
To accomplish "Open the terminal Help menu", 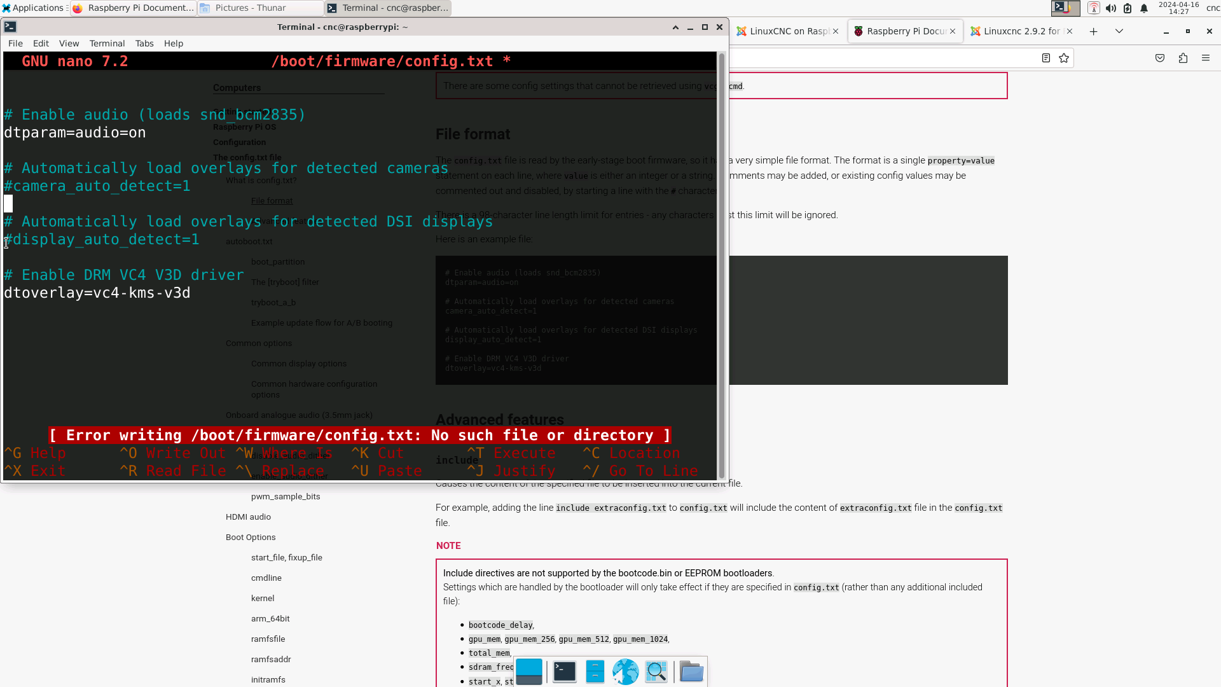I will click(x=174, y=43).
